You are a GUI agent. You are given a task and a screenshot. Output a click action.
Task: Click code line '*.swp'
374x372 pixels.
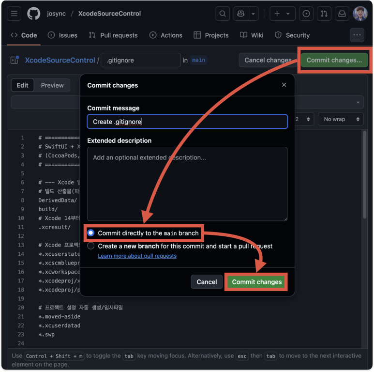pos(46,335)
